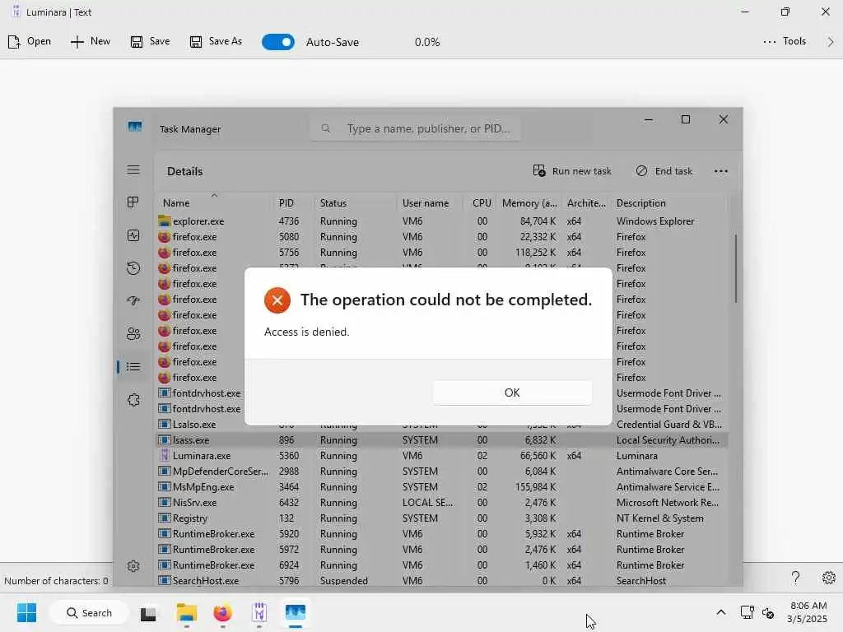843x632 pixels.
Task: Open Task Manager hamburger navigation menu
Action: [x=133, y=170]
